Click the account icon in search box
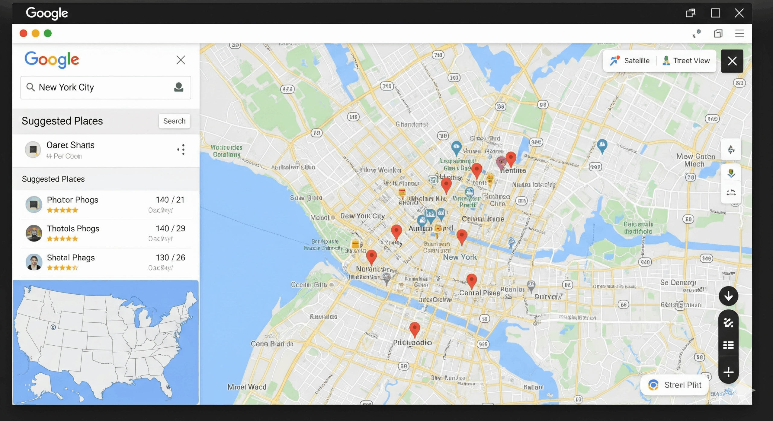 179,87
